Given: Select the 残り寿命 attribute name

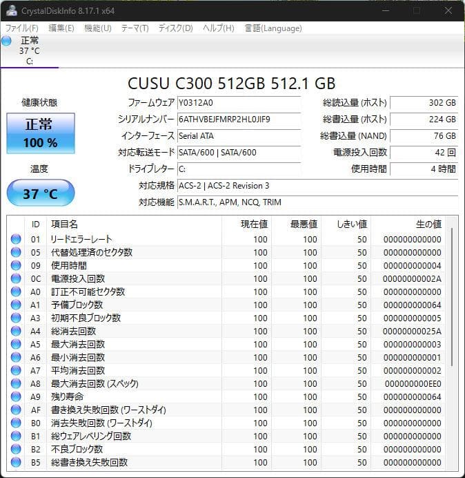Looking at the screenshot, I should [x=67, y=397].
